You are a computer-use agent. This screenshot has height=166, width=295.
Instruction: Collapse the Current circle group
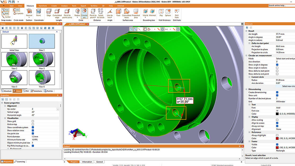coord(249,77)
